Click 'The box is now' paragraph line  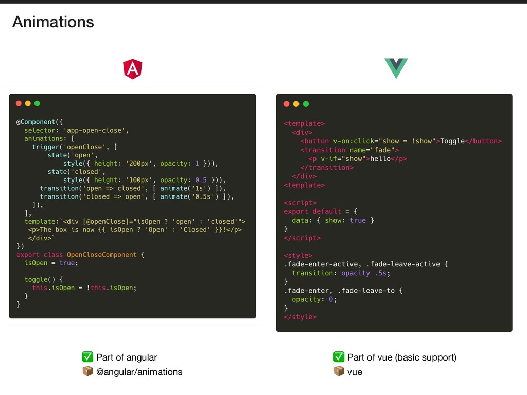click(x=135, y=230)
